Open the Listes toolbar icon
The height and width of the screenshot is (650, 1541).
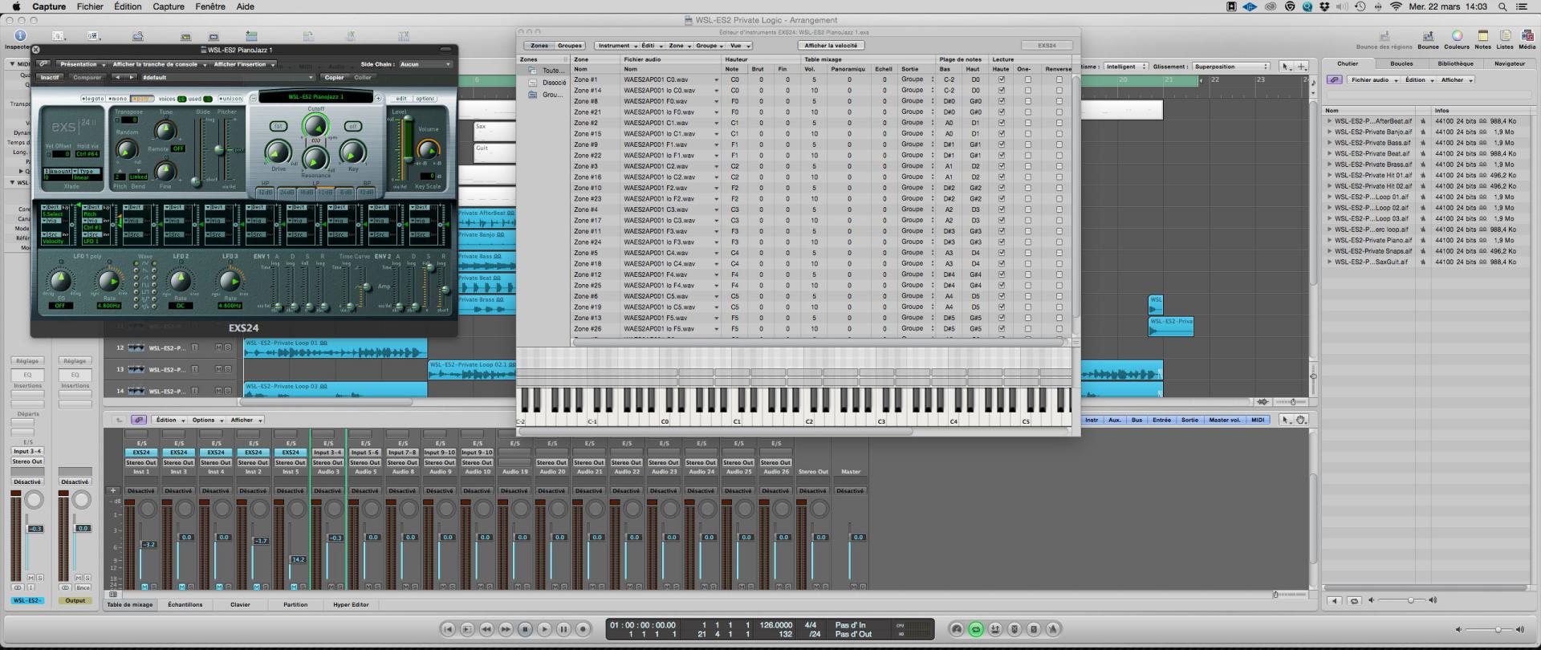[1505, 36]
